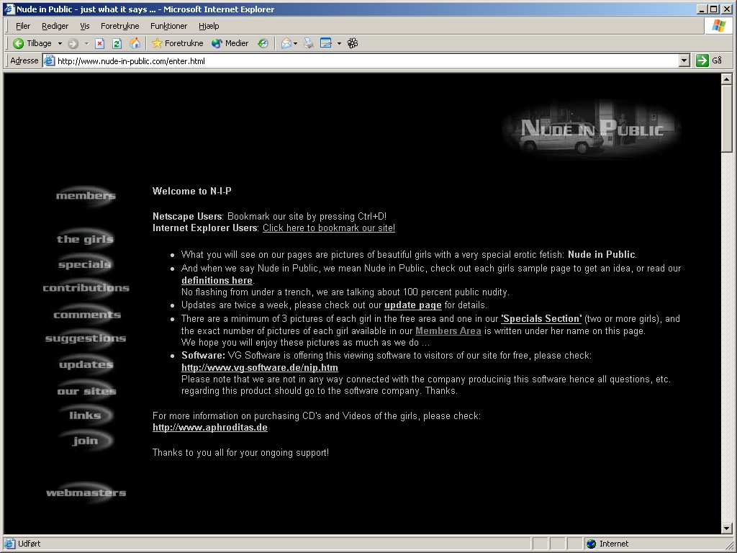Print the page via printer icon
The height and width of the screenshot is (553, 737).
point(308,43)
